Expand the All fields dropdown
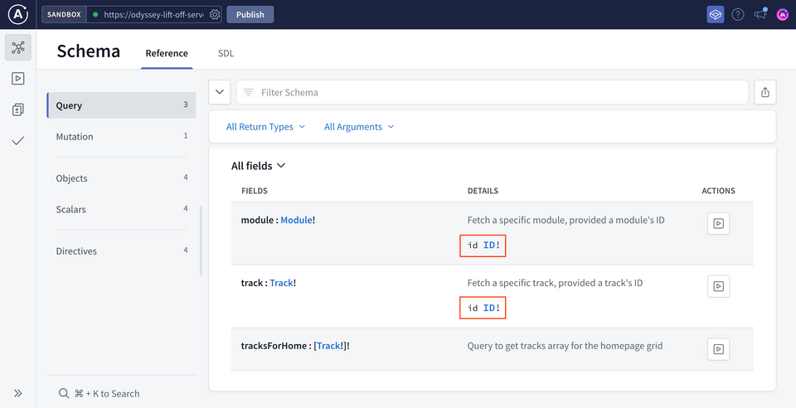Screen dimensions: 796x408 pos(259,166)
